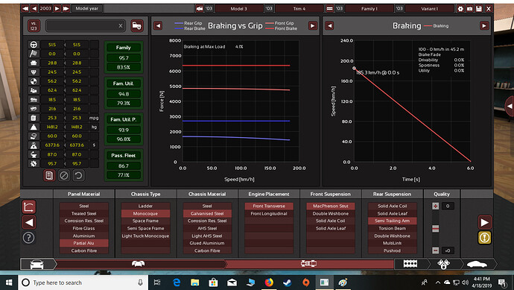This screenshot has height=290, width=514.
Task: Open File Explorer from the taskbar
Action: coord(194,283)
